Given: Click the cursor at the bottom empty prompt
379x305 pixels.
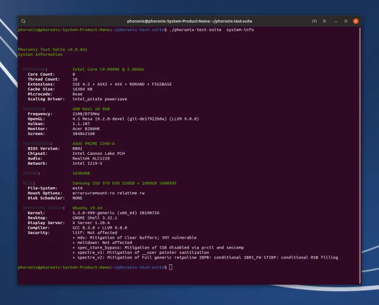Looking at the screenshot, I should tap(170, 267).
